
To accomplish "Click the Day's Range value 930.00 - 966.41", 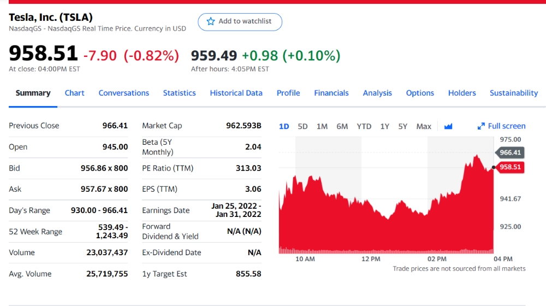I will pos(99,210).
